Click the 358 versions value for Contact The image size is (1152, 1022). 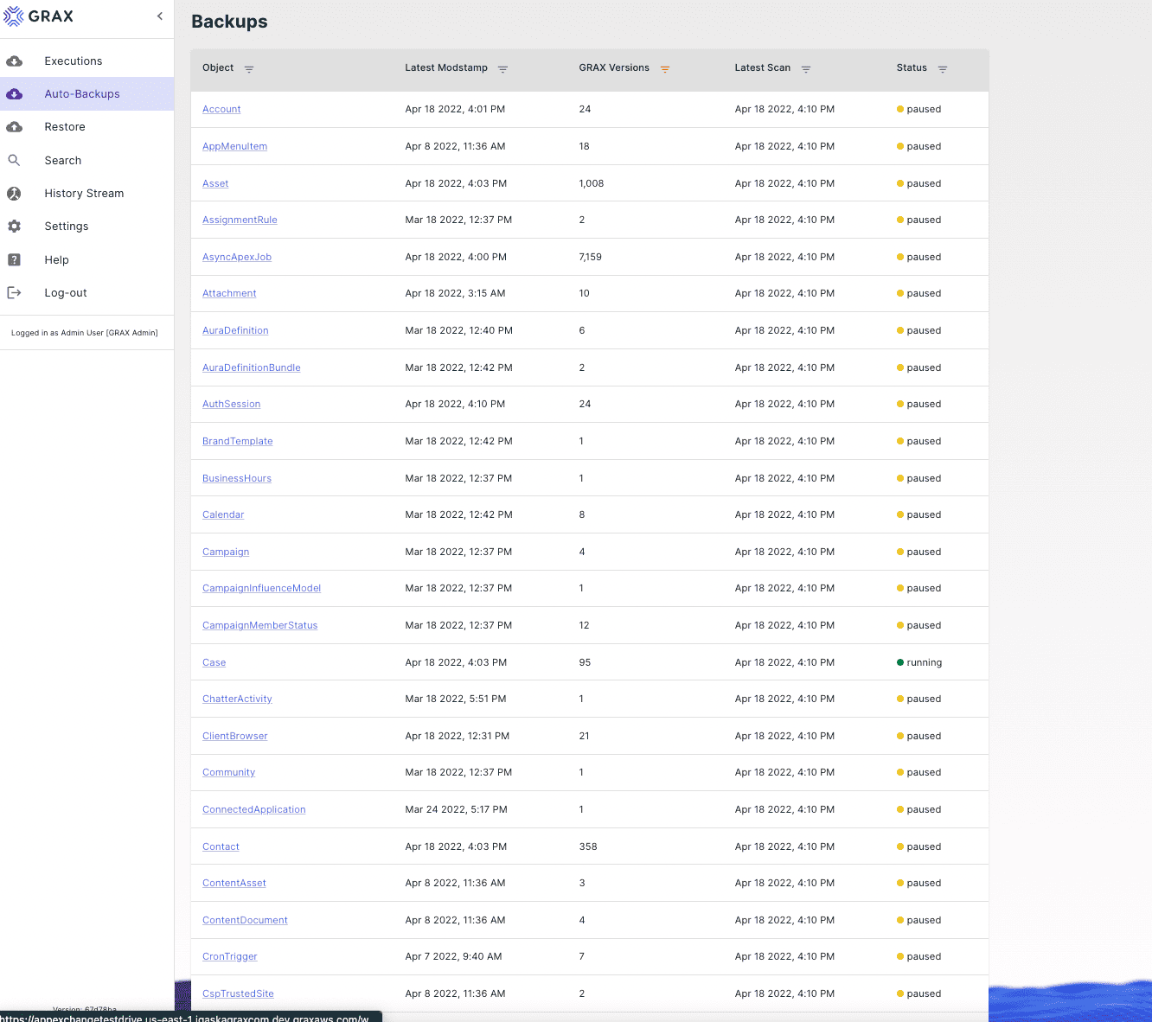coord(588,847)
